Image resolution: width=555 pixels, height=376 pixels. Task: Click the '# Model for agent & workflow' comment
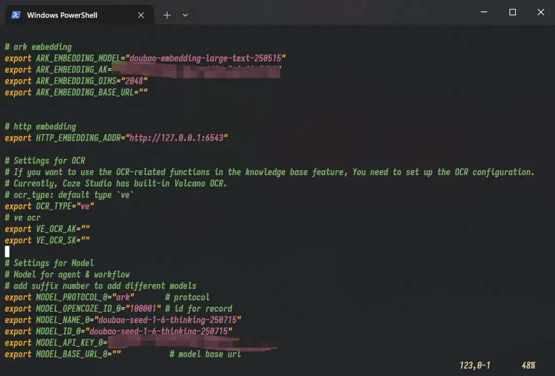(67, 274)
